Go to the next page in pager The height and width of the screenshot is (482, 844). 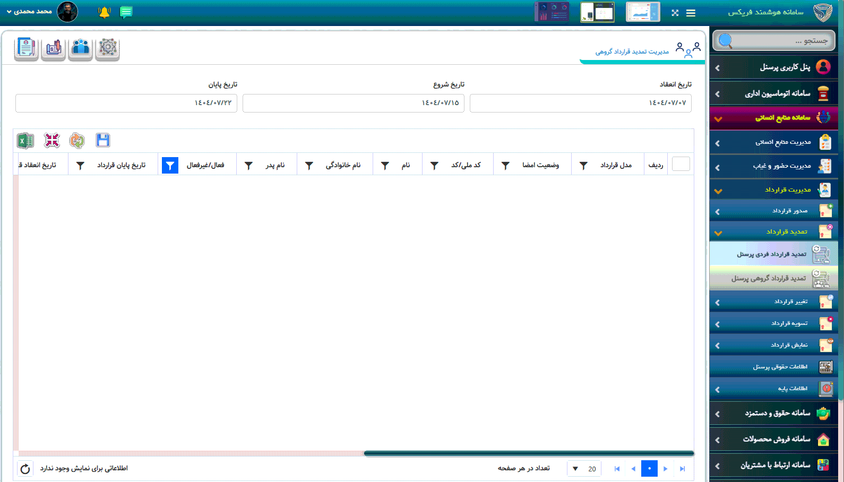pyautogui.click(x=666, y=469)
